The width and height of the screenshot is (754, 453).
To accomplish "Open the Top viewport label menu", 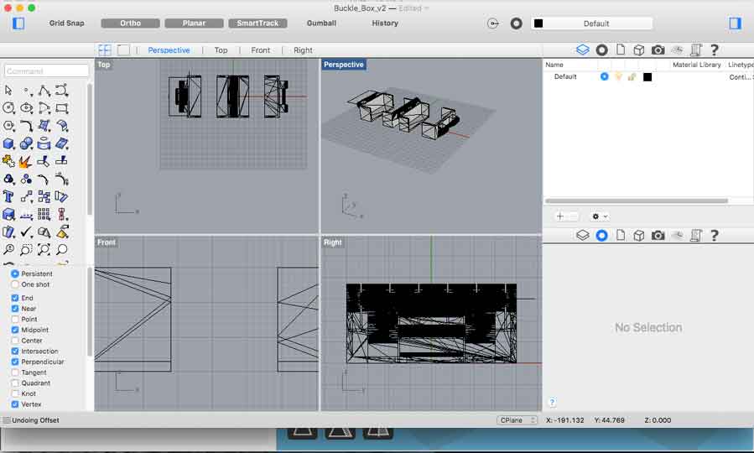I will tap(104, 65).
